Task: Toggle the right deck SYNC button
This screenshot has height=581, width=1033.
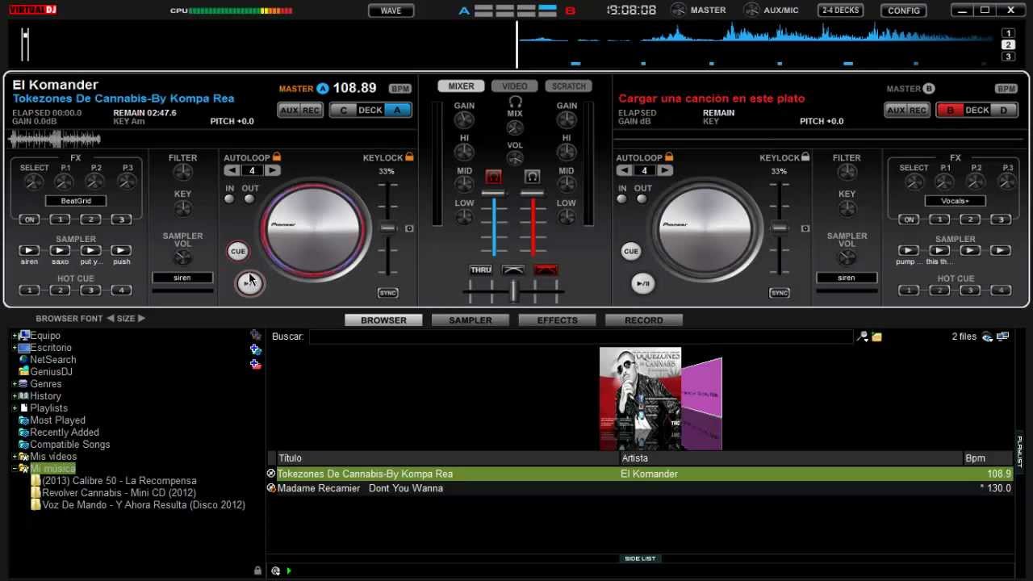Action: (780, 293)
